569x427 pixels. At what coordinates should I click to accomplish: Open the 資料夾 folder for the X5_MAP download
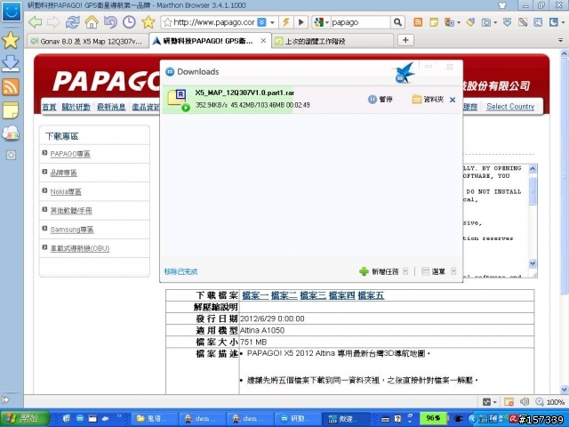[x=428, y=99]
